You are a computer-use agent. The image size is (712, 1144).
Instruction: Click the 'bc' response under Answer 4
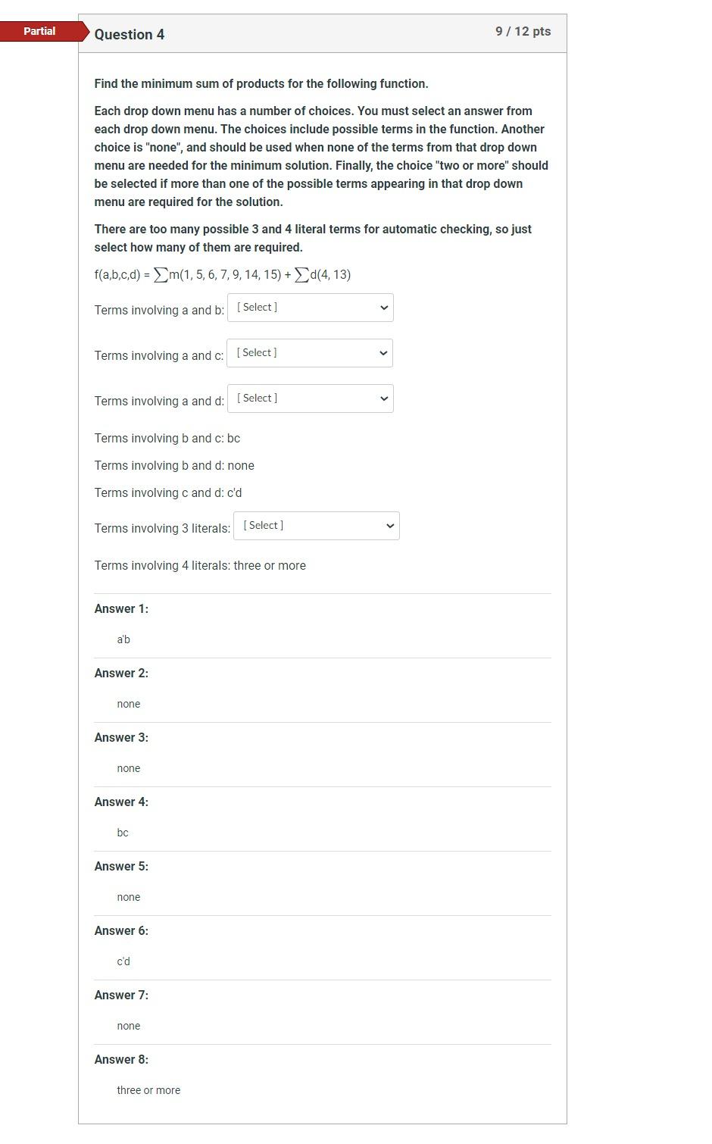(x=122, y=832)
